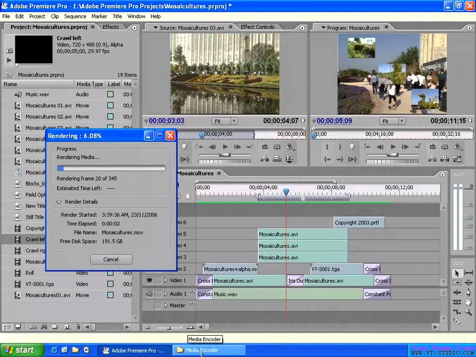The image size is (476, 357).
Task: Select the Track Select tool
Action: (x=457, y=283)
